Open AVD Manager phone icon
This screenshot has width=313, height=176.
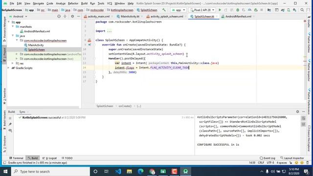point(289,10)
